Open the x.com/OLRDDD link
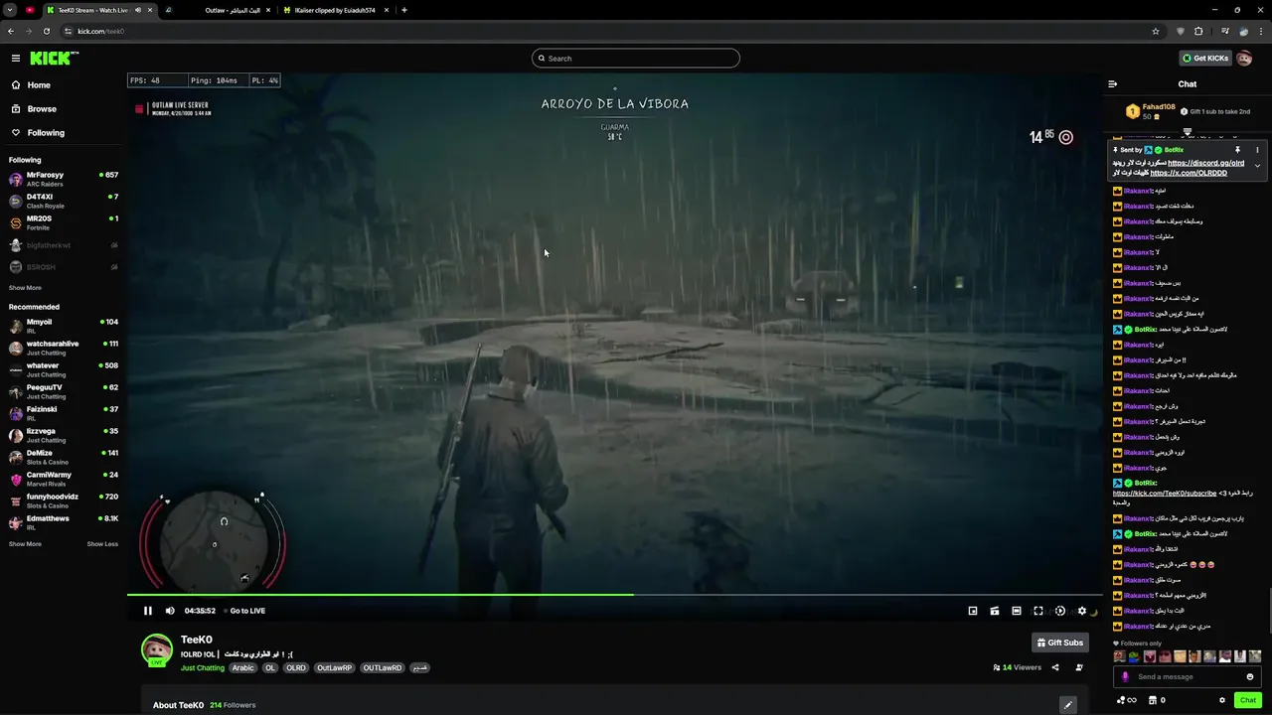 [x=1189, y=173]
